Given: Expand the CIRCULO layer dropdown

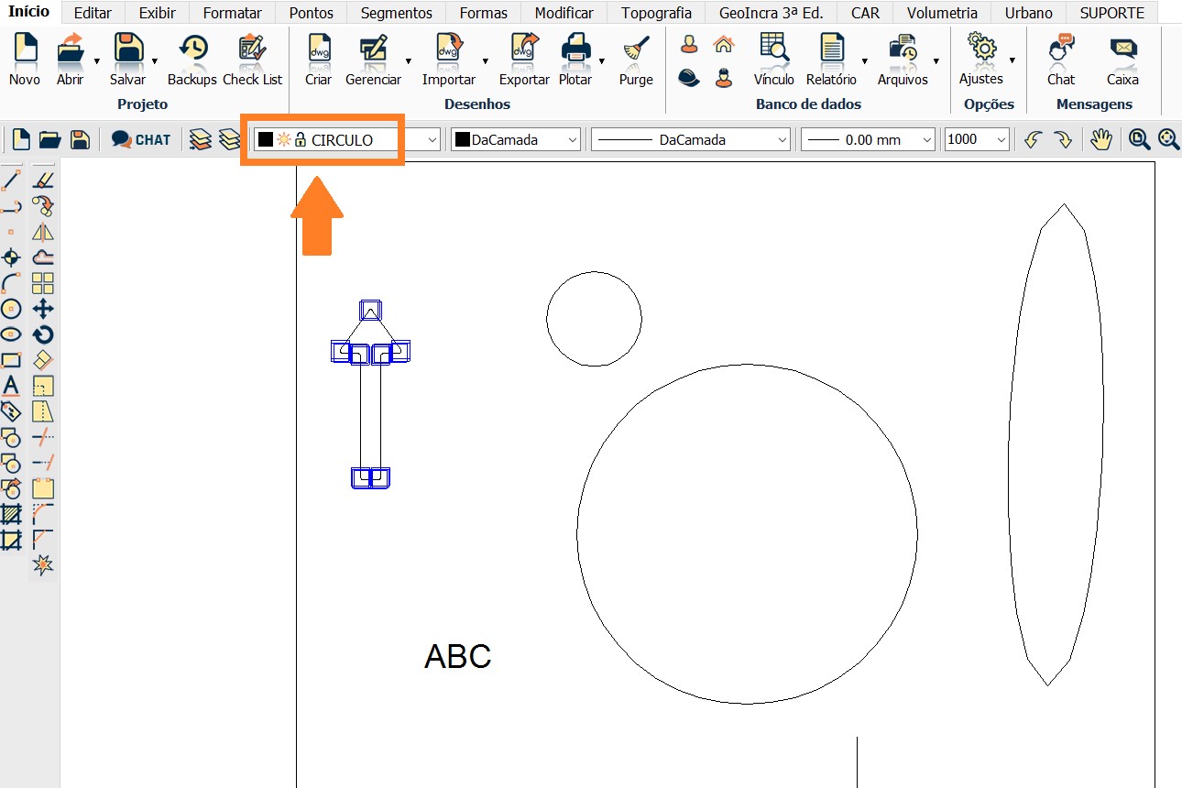Looking at the screenshot, I should (433, 140).
